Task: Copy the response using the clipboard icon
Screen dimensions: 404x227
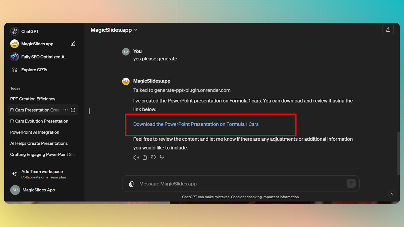Action: click(x=144, y=157)
